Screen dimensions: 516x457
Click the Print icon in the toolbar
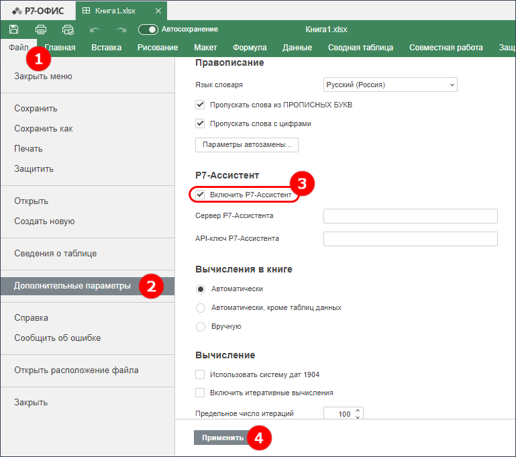[41, 30]
